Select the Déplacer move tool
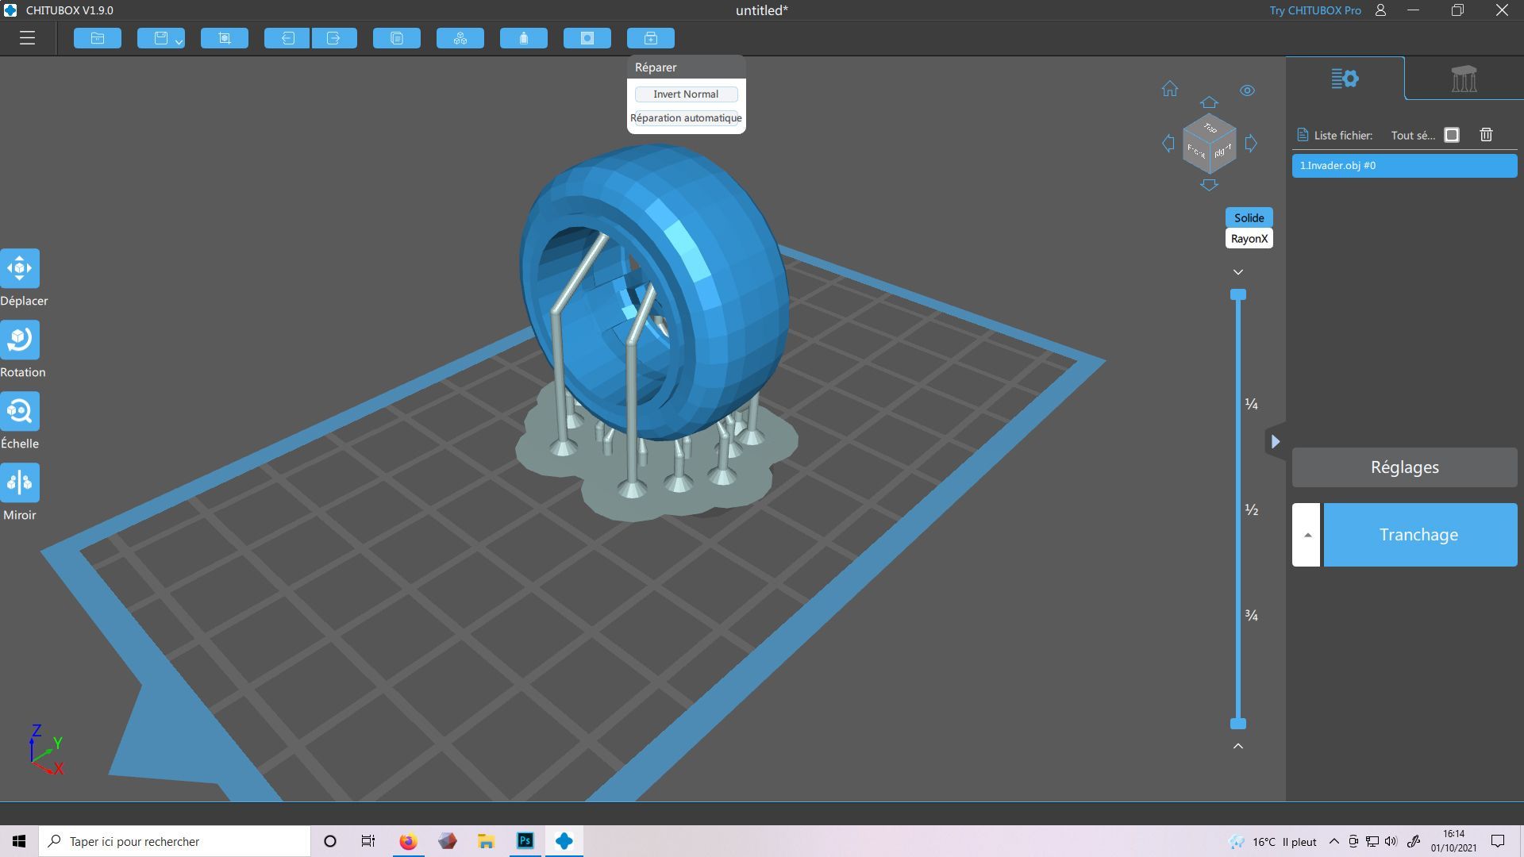This screenshot has height=857, width=1524. 20,268
